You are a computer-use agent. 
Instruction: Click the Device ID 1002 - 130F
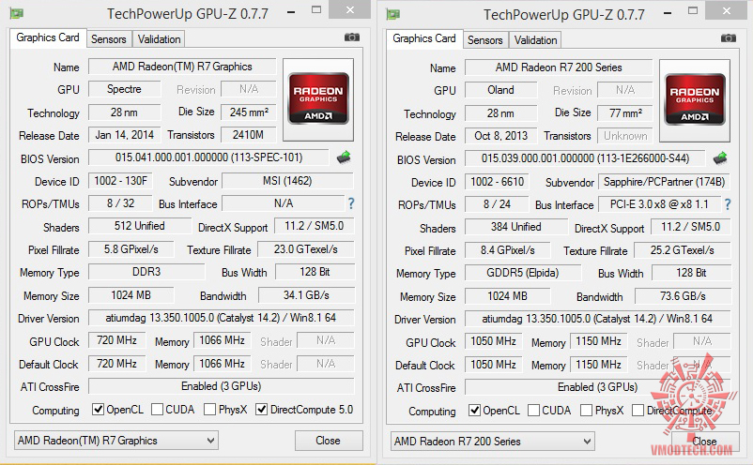pos(120,181)
